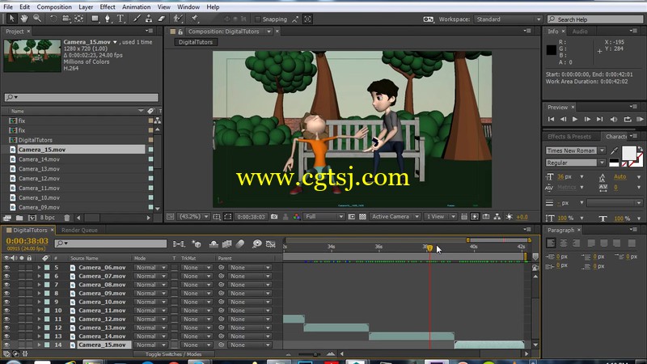Open Mode dropdown for Camera_15.mov
Image resolution: width=647 pixels, height=364 pixels.
(x=150, y=345)
